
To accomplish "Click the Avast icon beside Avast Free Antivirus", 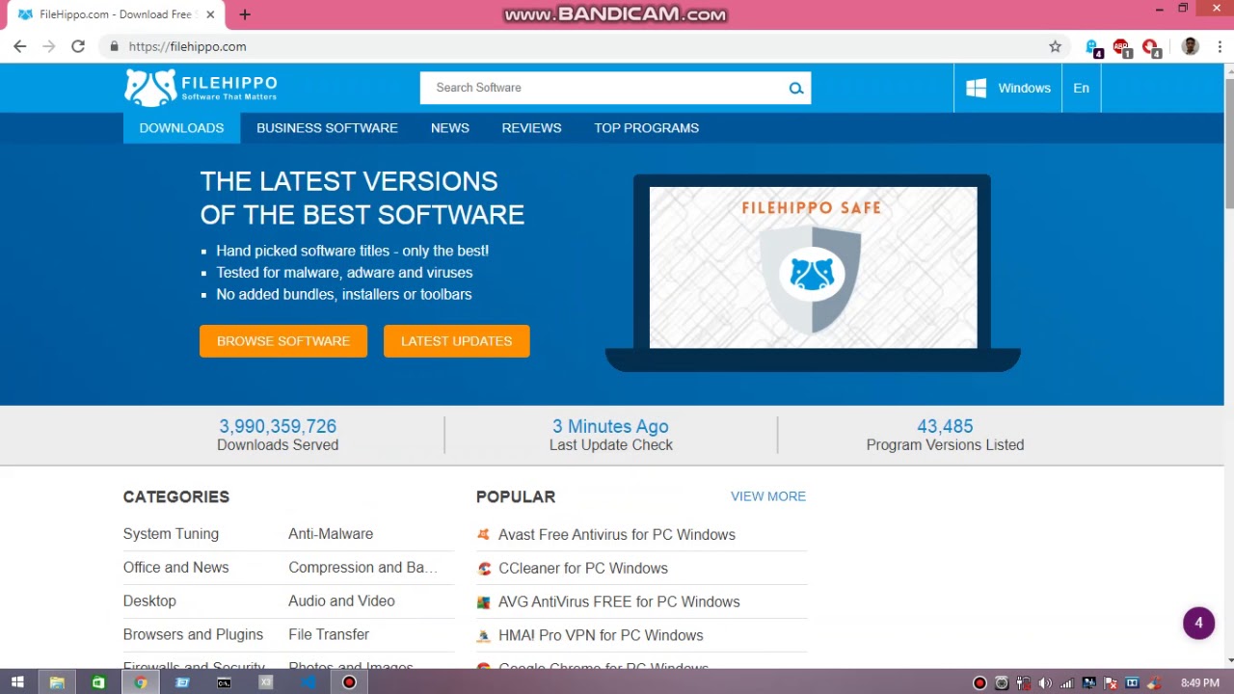I will [484, 534].
